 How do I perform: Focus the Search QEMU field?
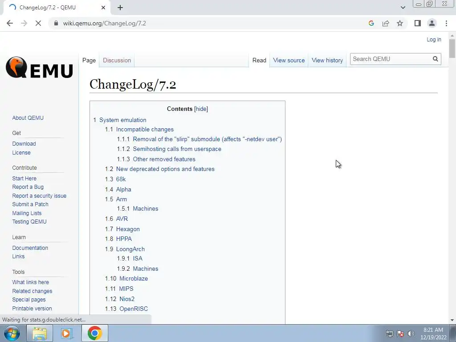(x=391, y=59)
